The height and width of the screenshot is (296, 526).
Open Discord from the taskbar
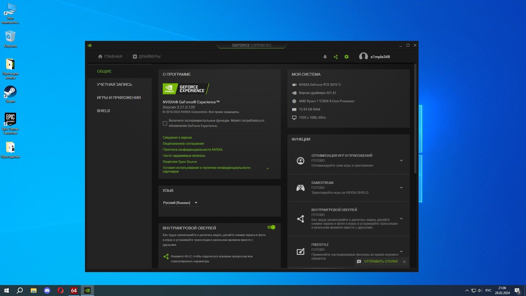tap(47, 291)
